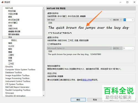Image resolution: width=138 pixels, height=103 pixels.
Task: Select 命令行窗口 in the tree
Action: (13, 23)
